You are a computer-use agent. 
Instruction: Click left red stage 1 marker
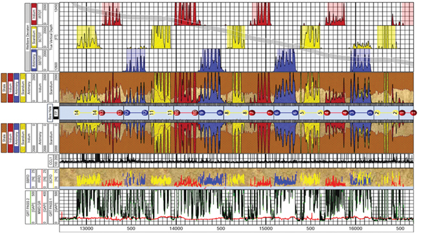[x=402, y=113]
